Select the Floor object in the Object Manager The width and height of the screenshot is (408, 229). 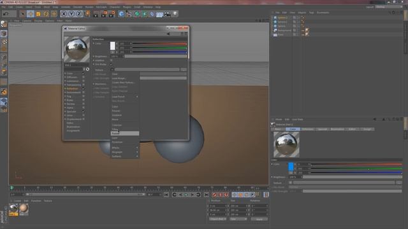[x=280, y=34]
